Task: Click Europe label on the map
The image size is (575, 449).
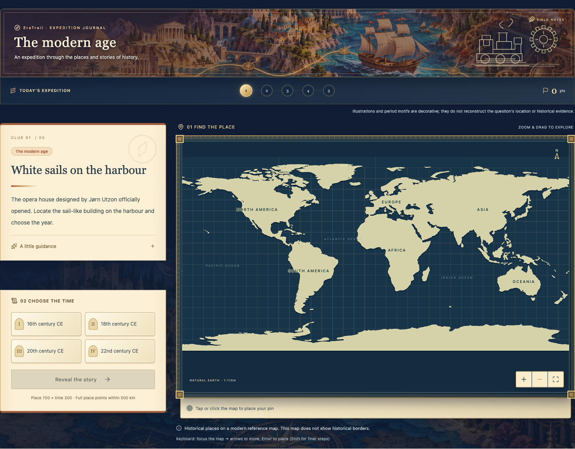Action: point(391,202)
